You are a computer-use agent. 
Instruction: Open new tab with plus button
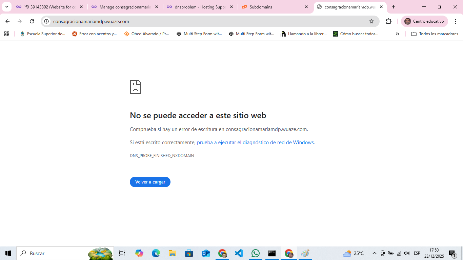coord(394,7)
